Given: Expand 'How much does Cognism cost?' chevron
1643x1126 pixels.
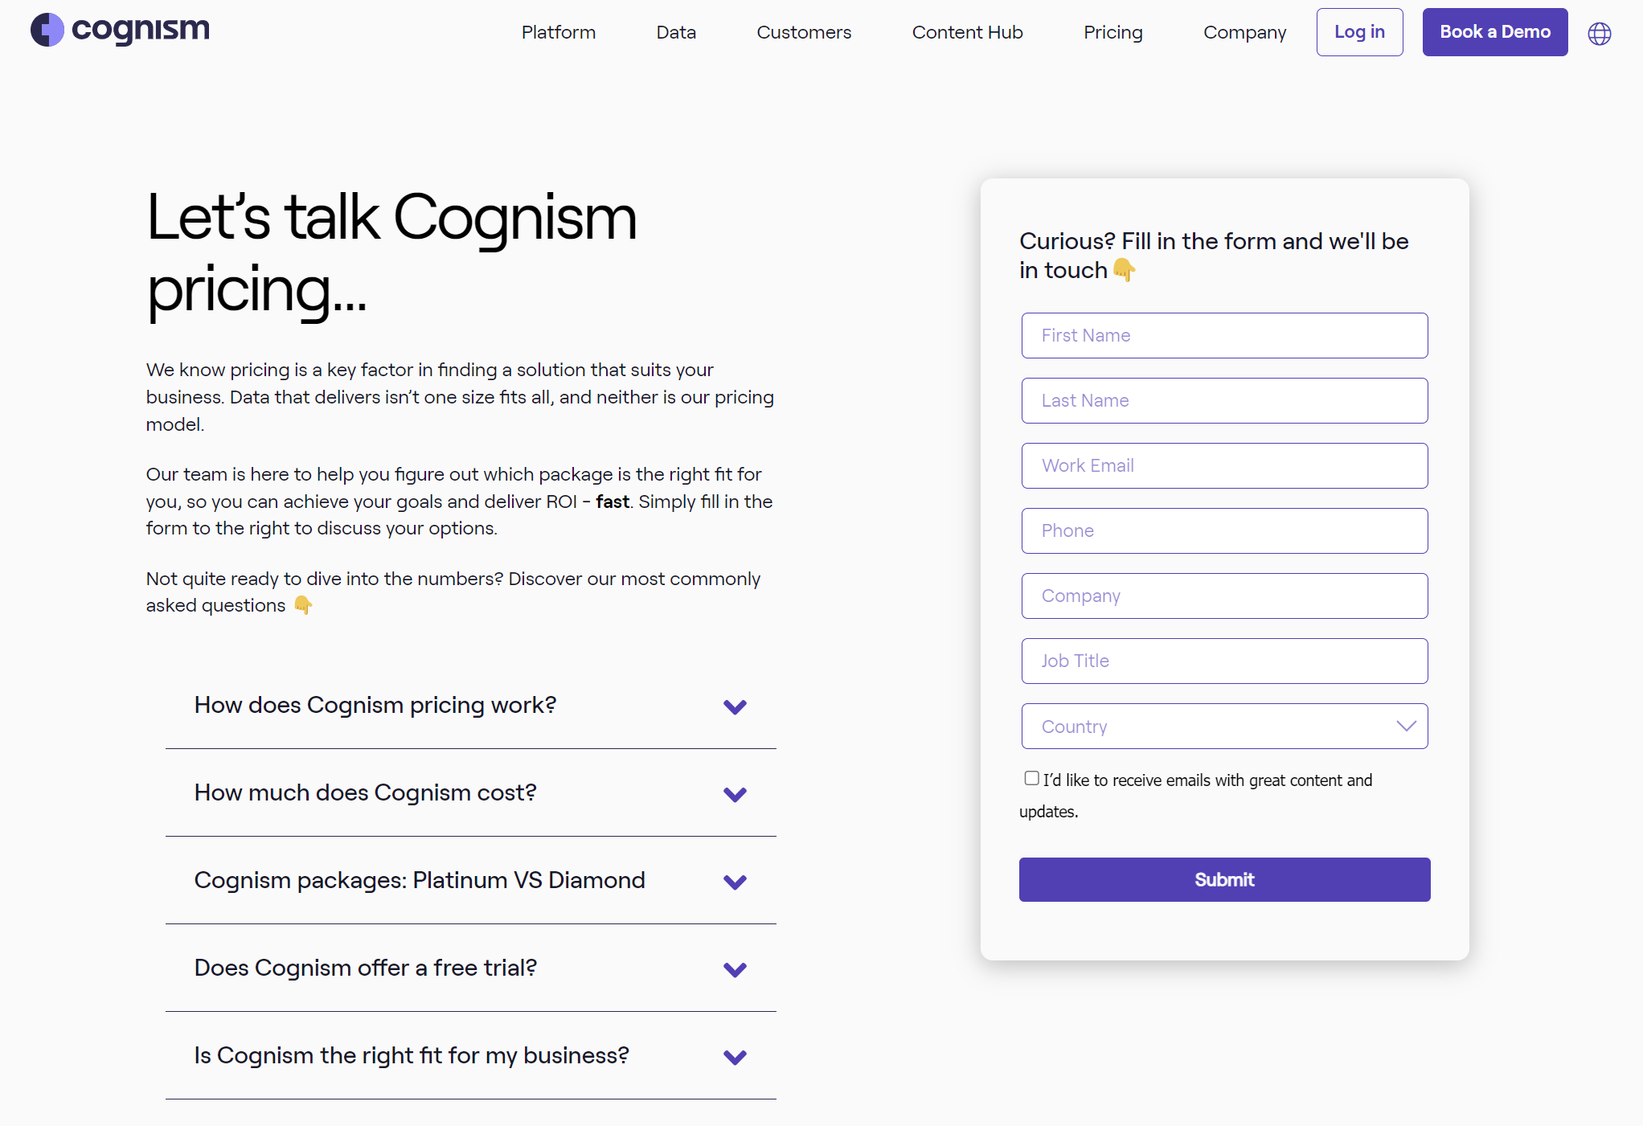Looking at the screenshot, I should 735,794.
